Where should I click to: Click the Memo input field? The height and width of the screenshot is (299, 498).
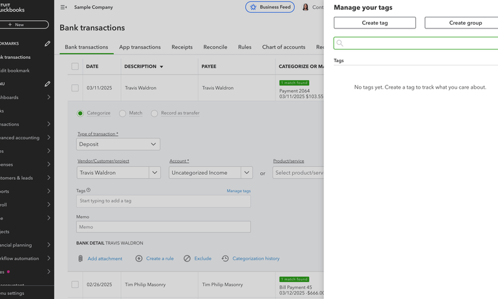pos(163,227)
